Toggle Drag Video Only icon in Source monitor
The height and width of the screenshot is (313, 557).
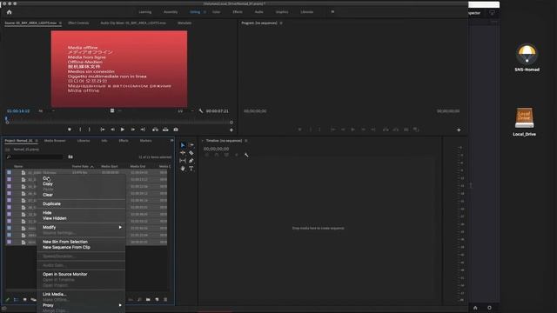tap(112, 110)
